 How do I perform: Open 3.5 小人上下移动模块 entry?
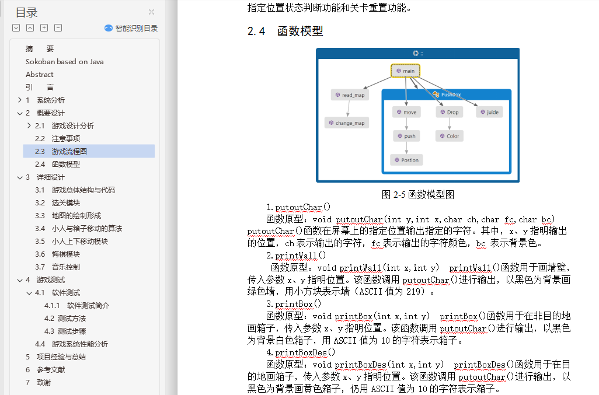pos(71,241)
